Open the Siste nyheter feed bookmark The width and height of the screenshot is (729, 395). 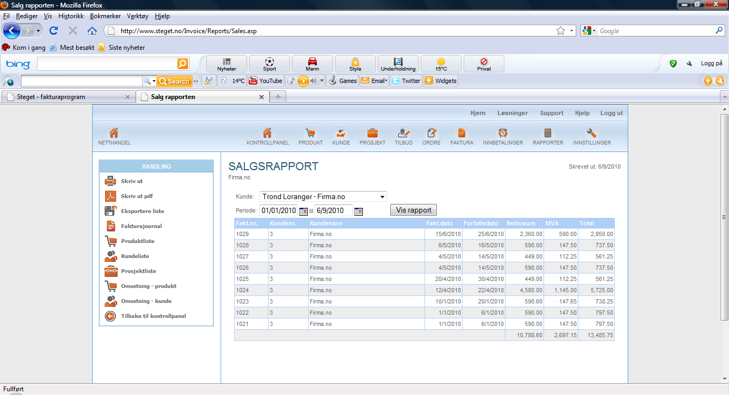[121, 47]
